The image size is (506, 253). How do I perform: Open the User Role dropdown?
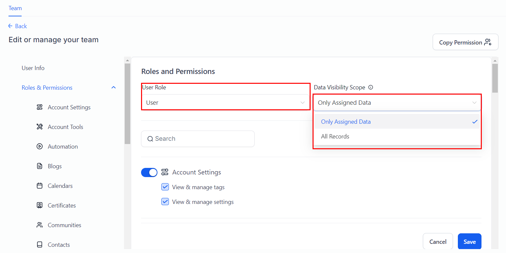point(226,103)
